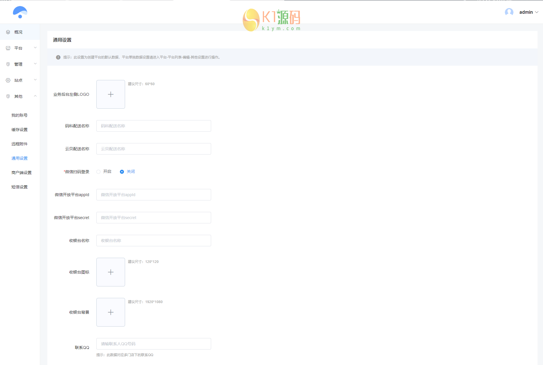Screen dimensions: 543x365
Task: Click the 建议尺寸：120*120 hint text
Action: pos(143,262)
